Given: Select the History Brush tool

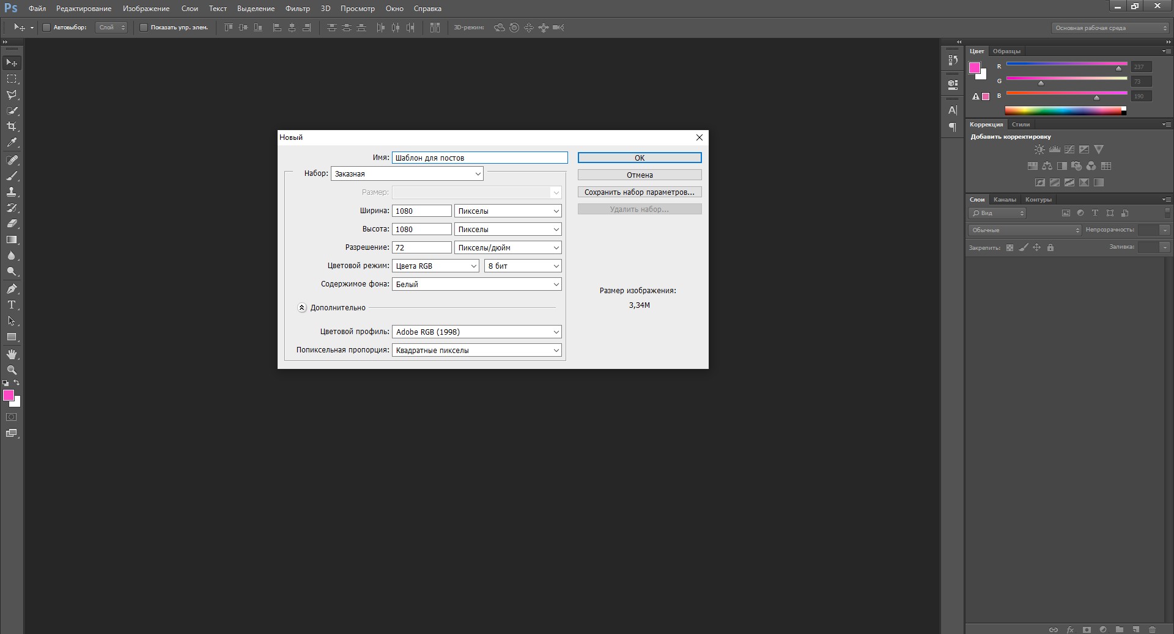Looking at the screenshot, I should 12,208.
